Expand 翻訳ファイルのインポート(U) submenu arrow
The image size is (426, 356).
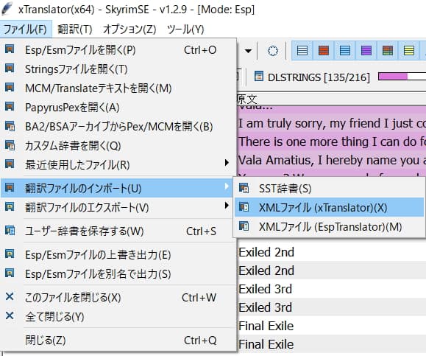(227, 186)
